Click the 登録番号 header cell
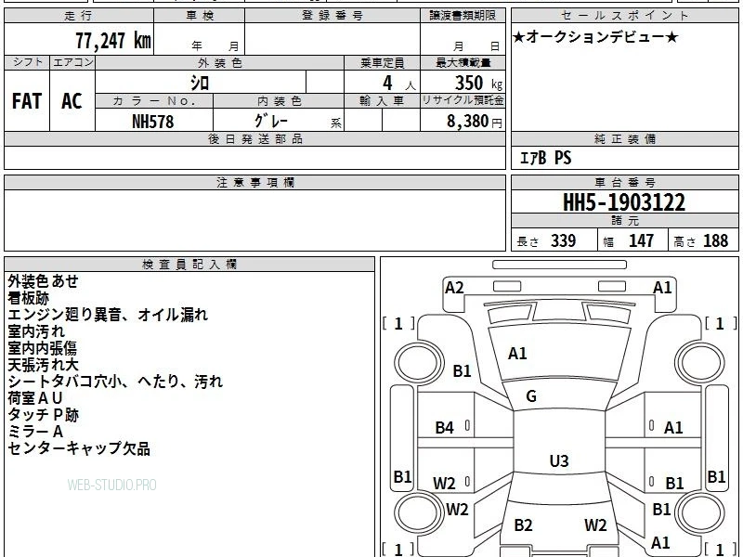Screen dimensions: 743x557 (332, 16)
